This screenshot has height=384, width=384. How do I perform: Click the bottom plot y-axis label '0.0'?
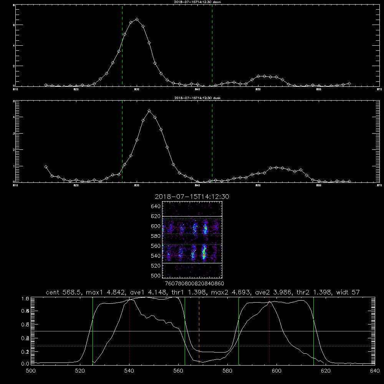coord(25,364)
